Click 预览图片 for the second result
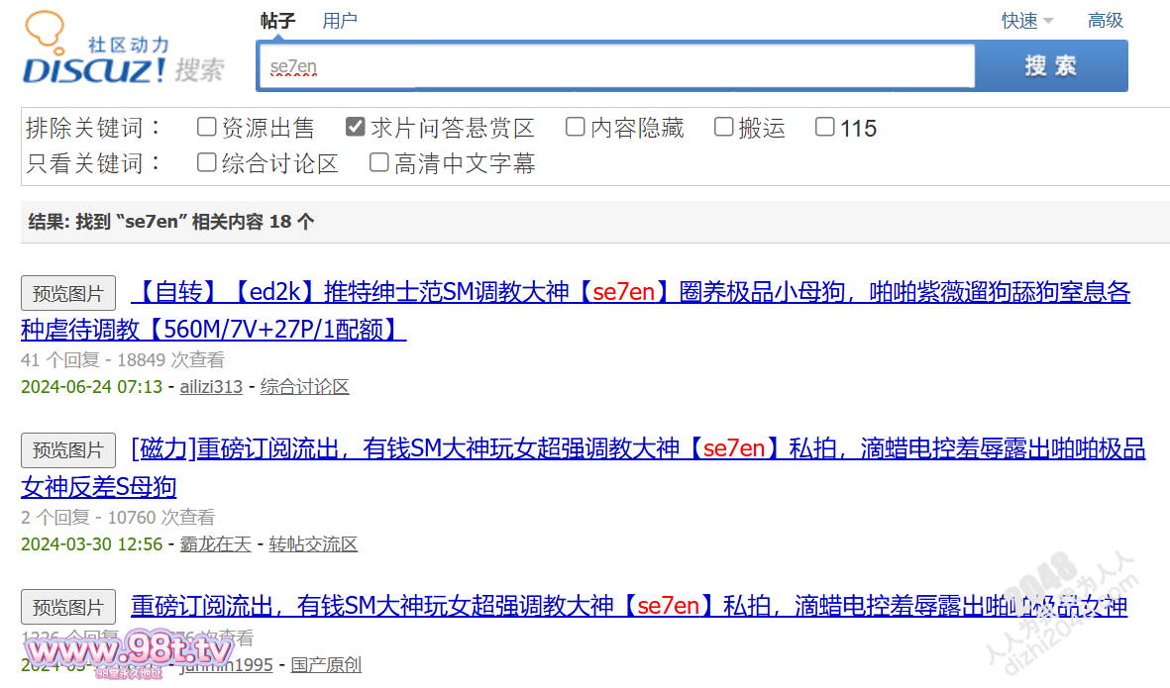The height and width of the screenshot is (688, 1170). pos(68,450)
